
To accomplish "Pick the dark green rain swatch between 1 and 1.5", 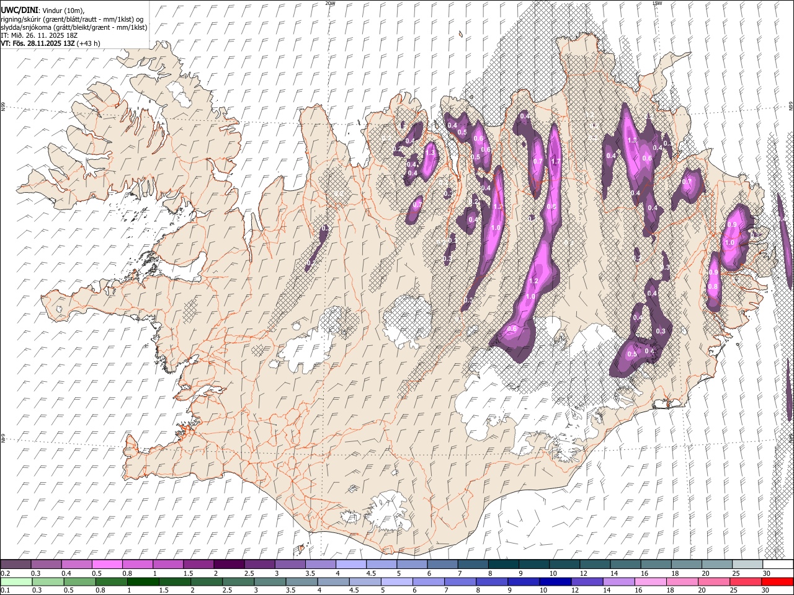I will tap(143, 582).
